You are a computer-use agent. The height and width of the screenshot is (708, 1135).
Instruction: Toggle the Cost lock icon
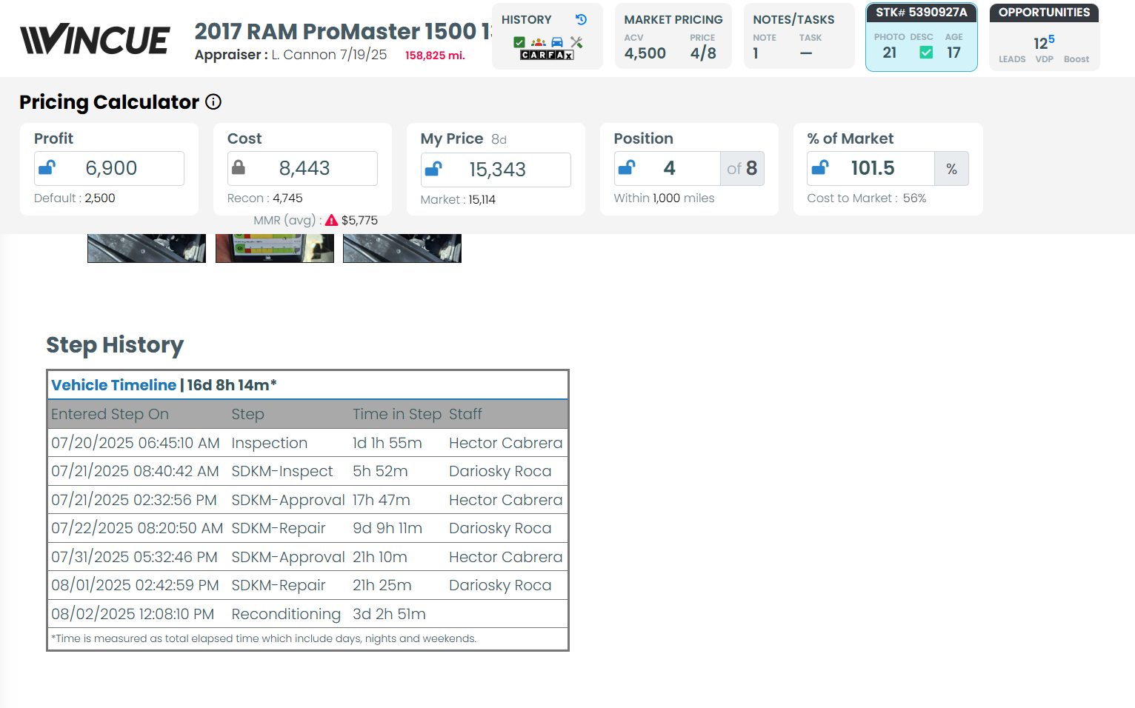239,168
